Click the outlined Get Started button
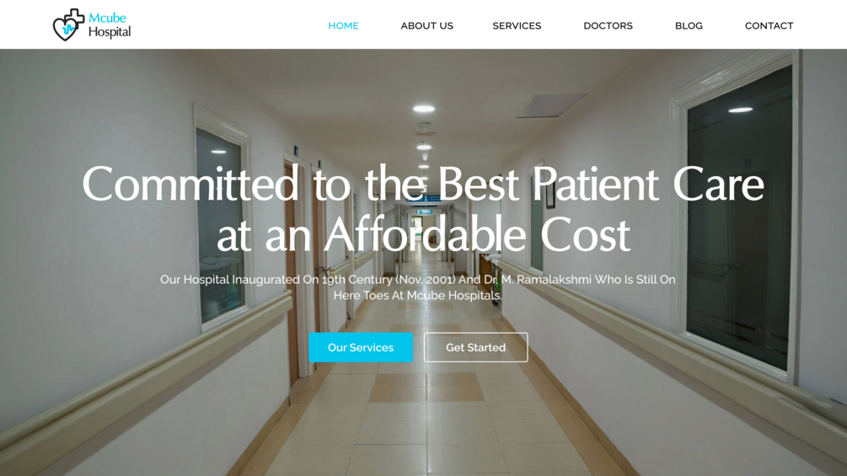Viewport: 847px width, 476px height. 475,347
